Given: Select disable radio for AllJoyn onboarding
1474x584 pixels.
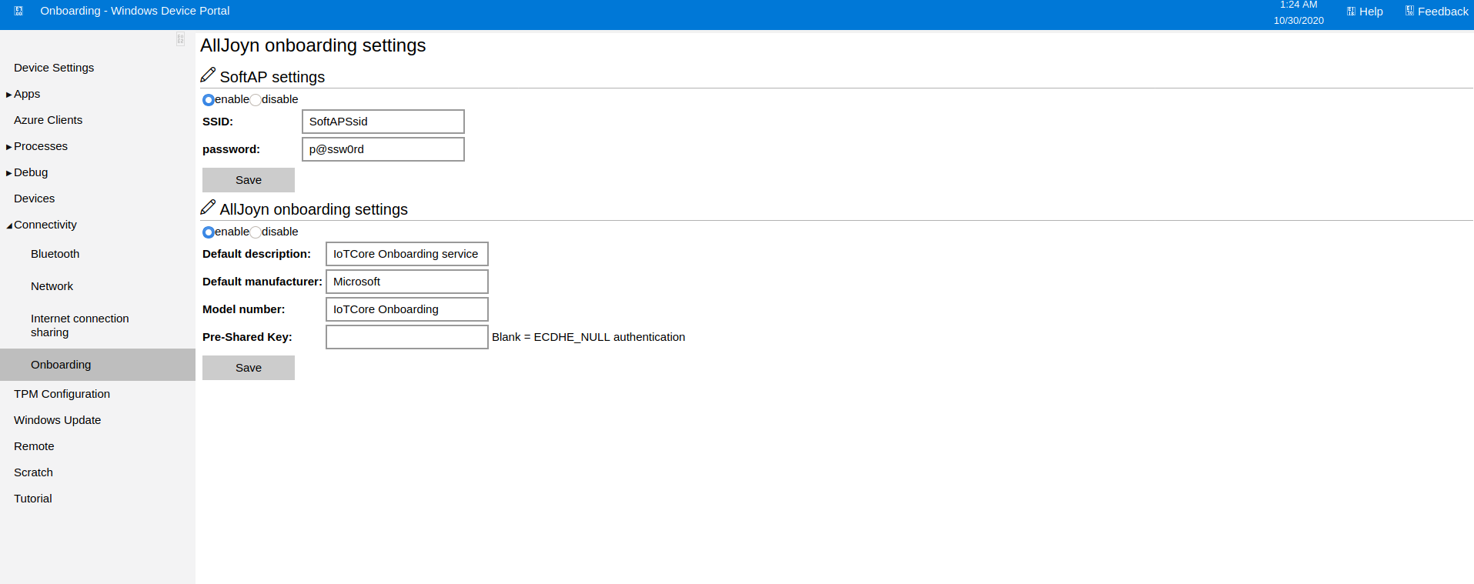Looking at the screenshot, I should [256, 232].
